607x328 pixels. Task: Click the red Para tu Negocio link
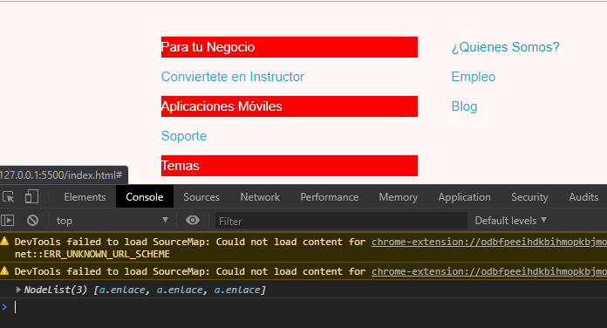click(x=290, y=47)
